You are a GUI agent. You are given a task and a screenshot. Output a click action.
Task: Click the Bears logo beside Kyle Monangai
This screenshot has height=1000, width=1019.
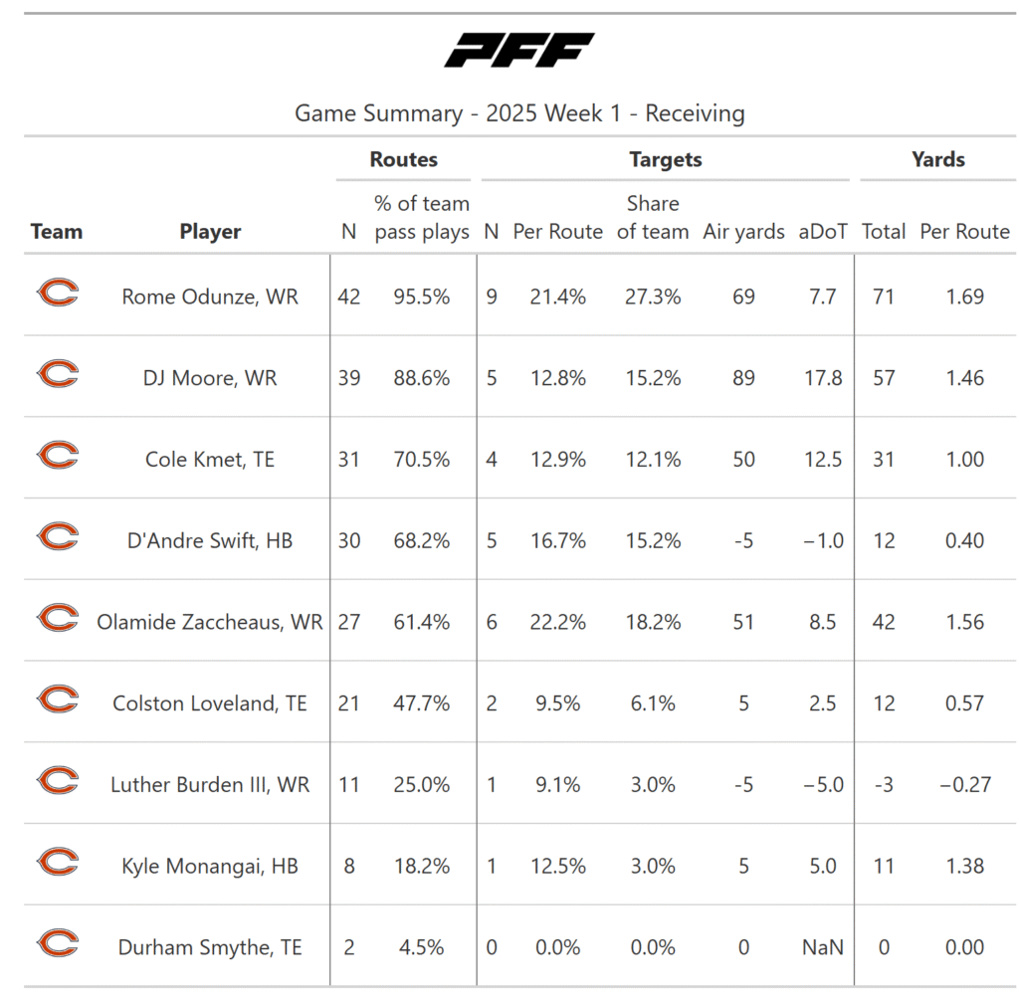[57, 864]
